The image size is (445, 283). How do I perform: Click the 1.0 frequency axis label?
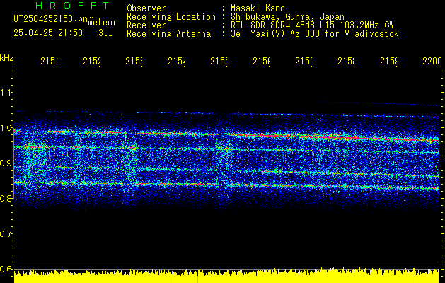tap(6, 128)
